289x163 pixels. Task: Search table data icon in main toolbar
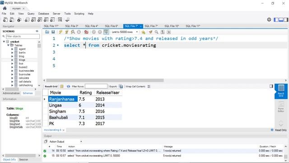click(x=60, y=19)
